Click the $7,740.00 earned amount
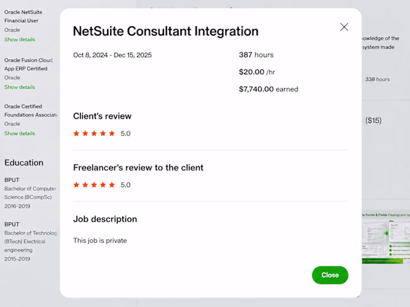Screen dimensions: 410x307 (268, 89)
